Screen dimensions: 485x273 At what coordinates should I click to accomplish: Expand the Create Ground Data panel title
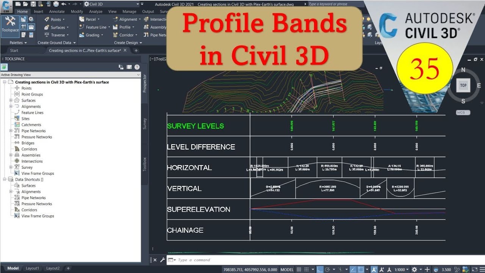pos(56,43)
